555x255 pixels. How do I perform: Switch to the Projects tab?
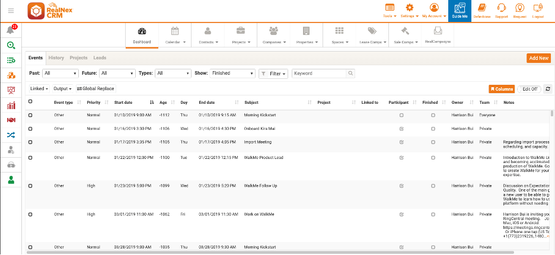tap(79, 58)
